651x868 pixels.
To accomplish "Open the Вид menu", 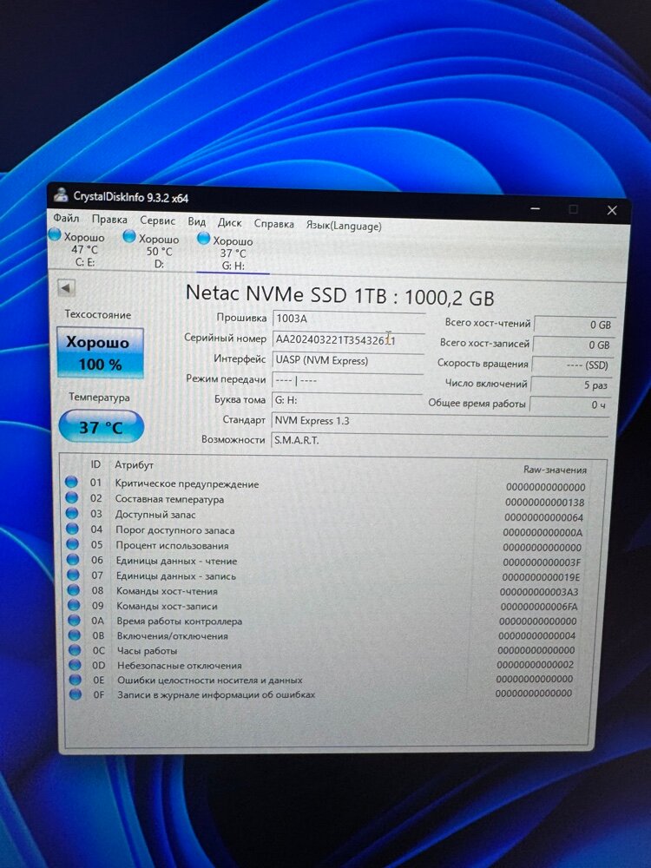I will click(196, 221).
